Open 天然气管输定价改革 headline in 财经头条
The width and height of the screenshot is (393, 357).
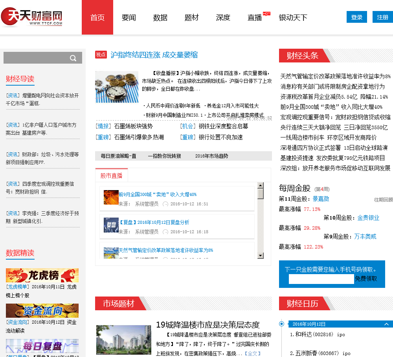[x=335, y=76]
